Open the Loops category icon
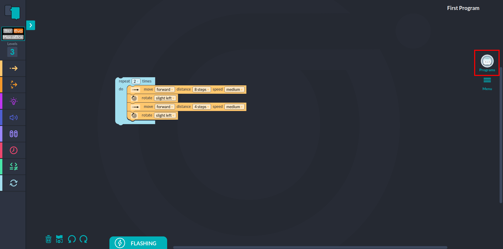Viewport: 503px width, 249px height. pyautogui.click(x=13, y=183)
